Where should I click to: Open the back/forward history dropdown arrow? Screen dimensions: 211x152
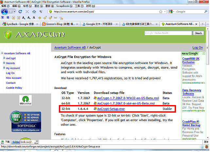(x=14, y=12)
